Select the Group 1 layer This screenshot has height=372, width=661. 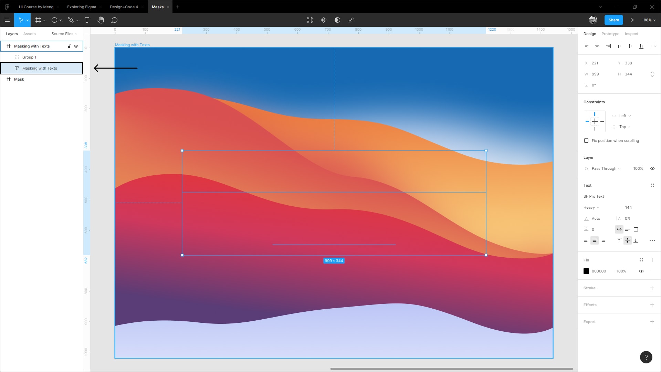[29, 57]
